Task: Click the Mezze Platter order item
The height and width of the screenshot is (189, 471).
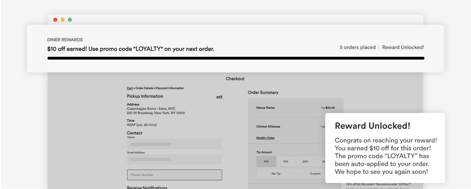Action: point(265,108)
